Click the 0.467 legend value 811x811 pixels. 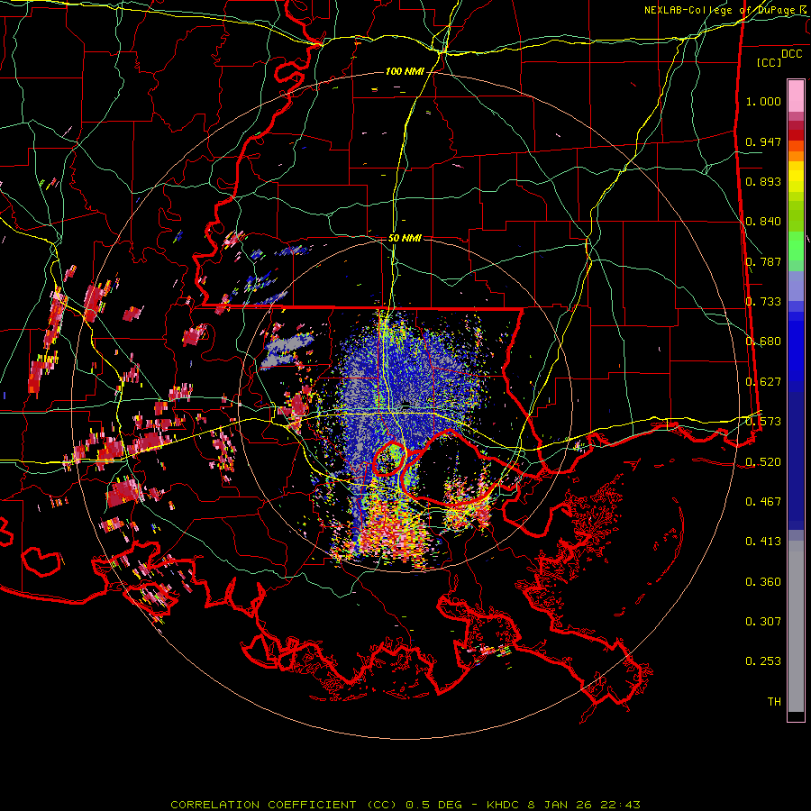pyautogui.click(x=763, y=502)
